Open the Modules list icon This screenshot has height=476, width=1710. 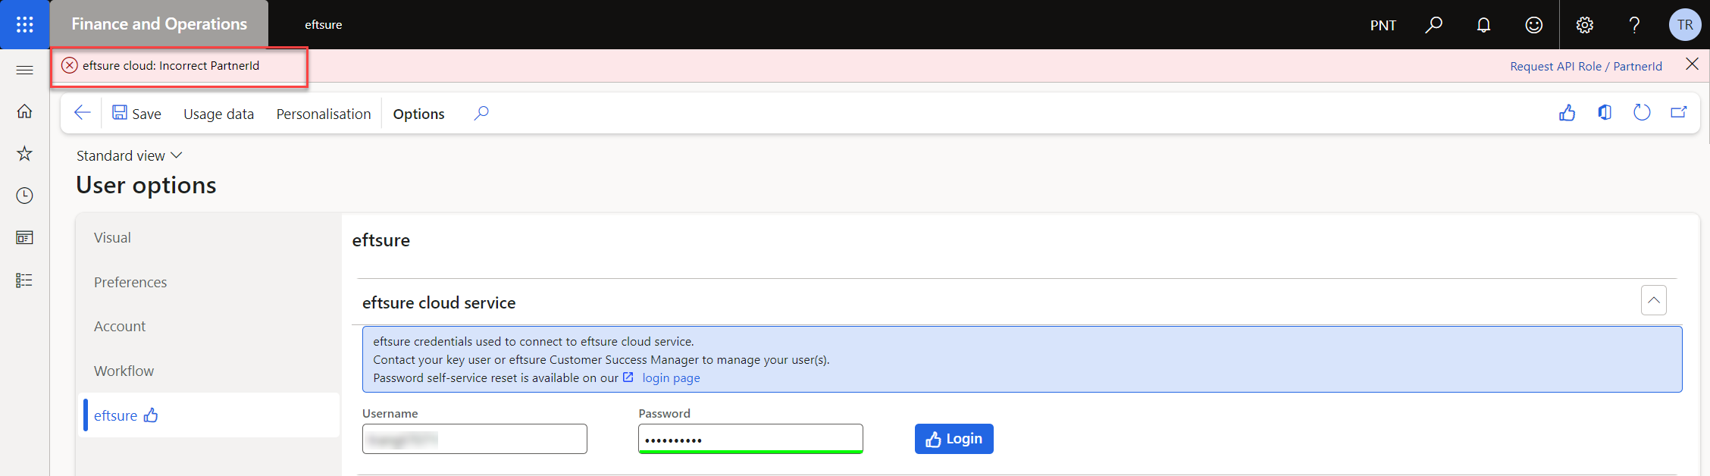coord(24,280)
